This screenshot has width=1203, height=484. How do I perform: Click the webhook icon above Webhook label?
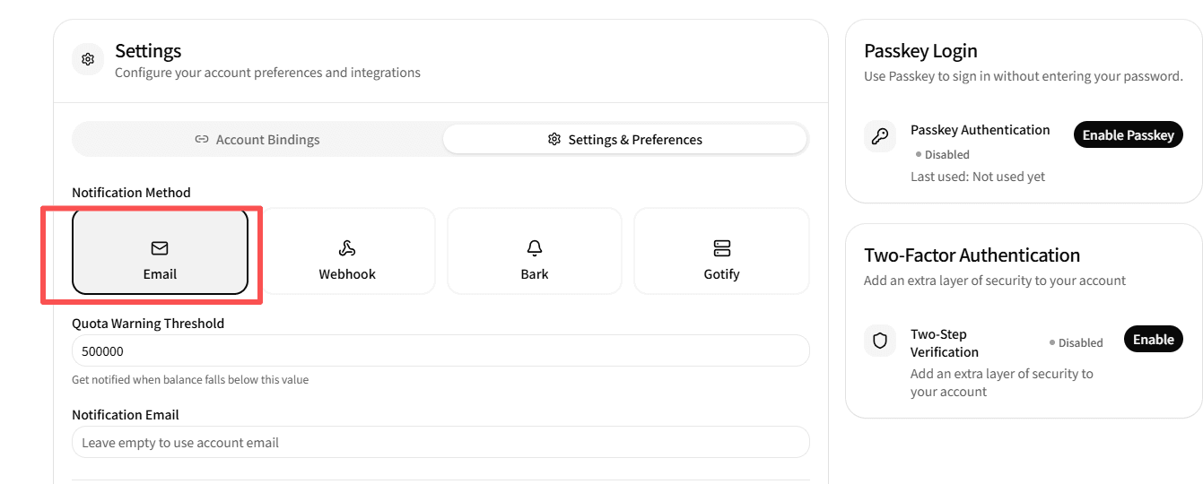347,248
